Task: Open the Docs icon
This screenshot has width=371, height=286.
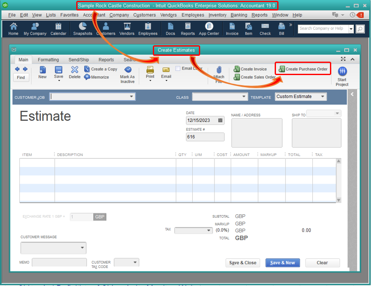Action: (x=170, y=29)
